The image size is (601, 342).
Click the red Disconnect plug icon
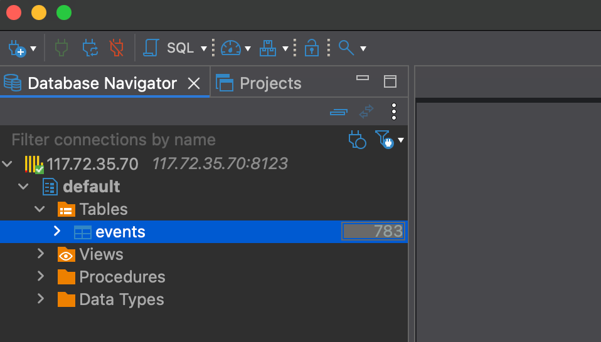[x=117, y=48]
